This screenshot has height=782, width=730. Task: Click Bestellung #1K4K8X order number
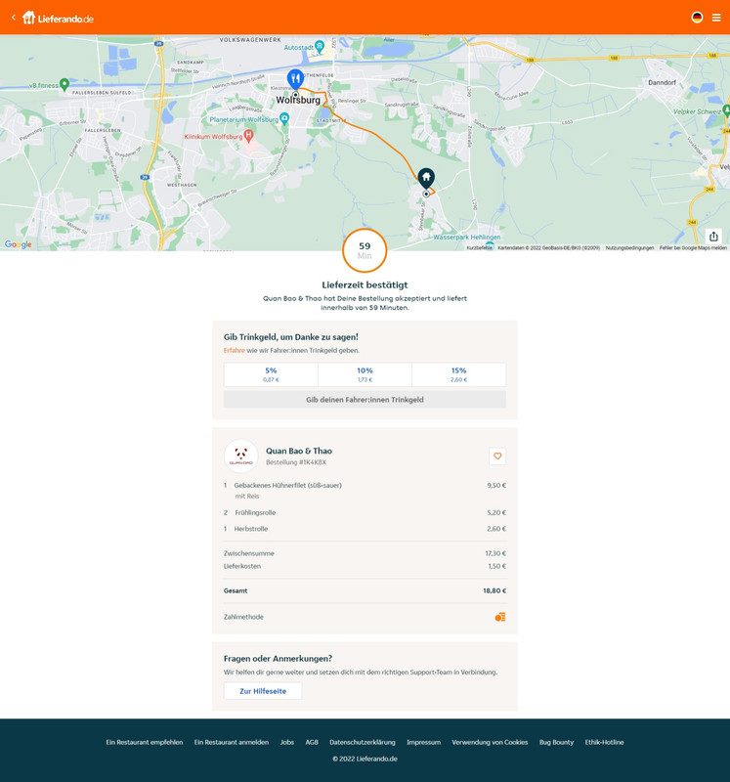point(296,462)
